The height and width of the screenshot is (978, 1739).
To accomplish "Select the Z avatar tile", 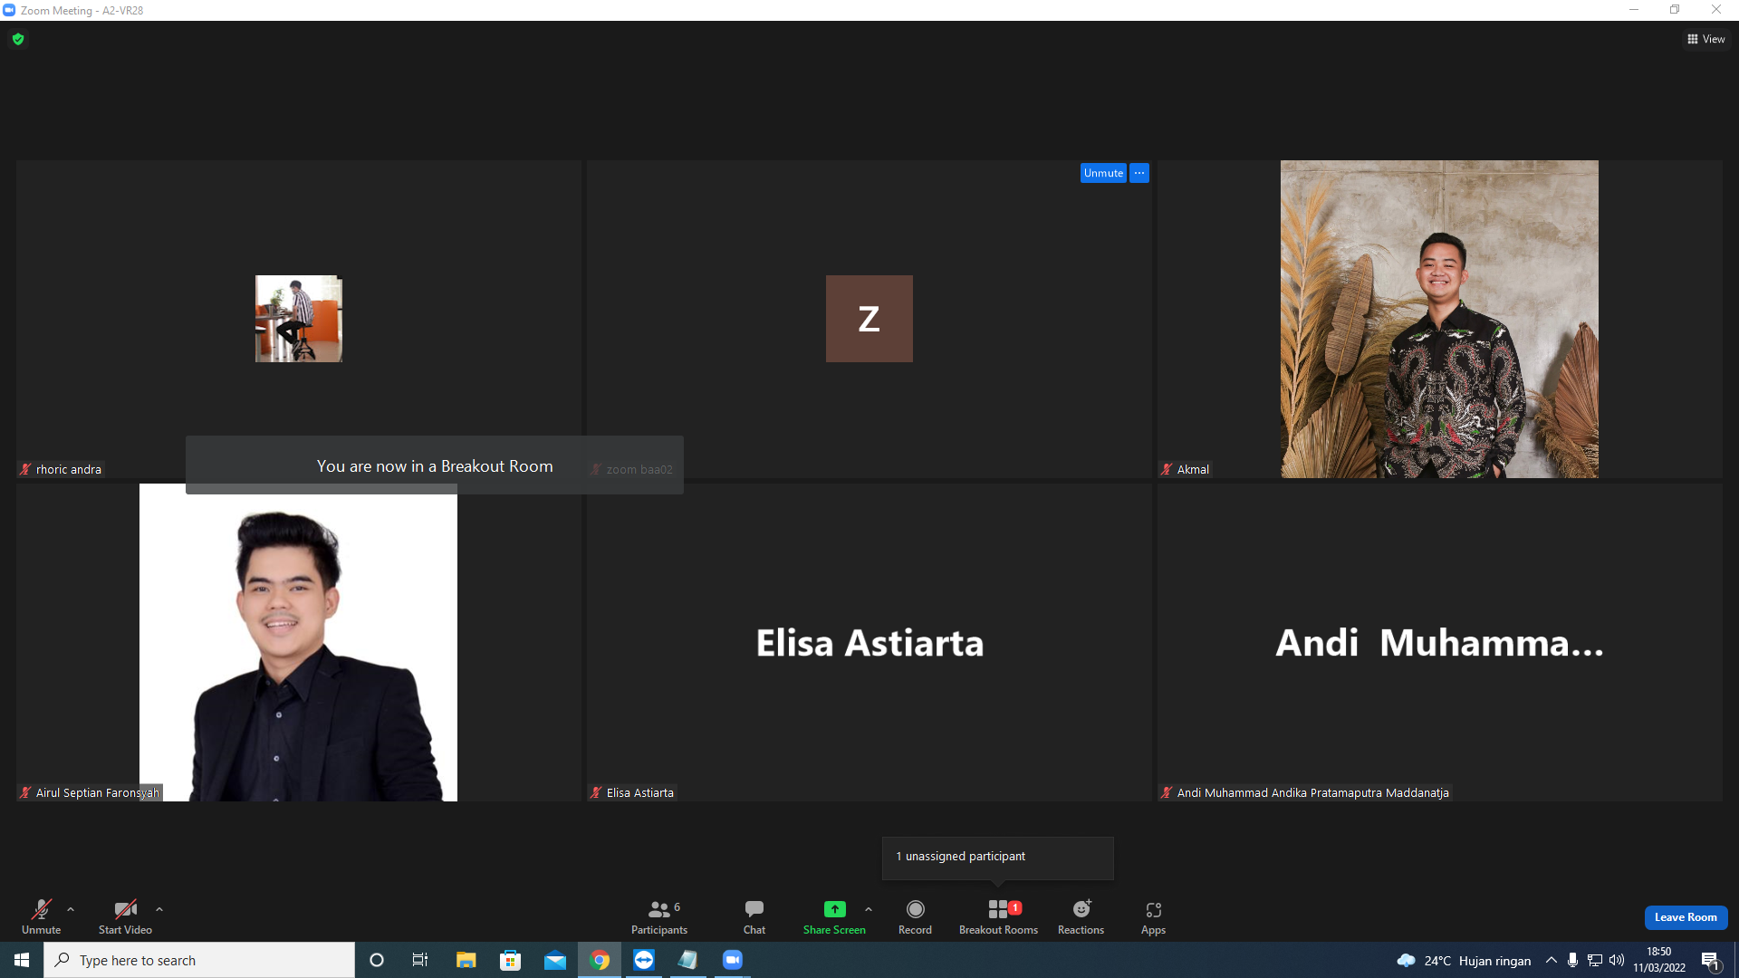I will click(x=869, y=319).
